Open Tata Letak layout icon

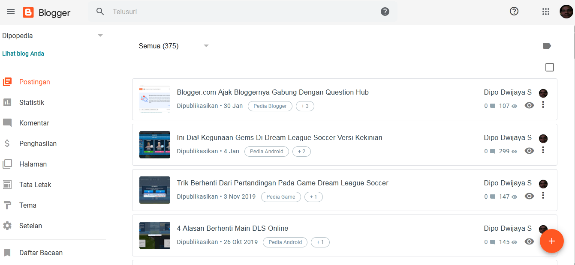(x=7, y=185)
